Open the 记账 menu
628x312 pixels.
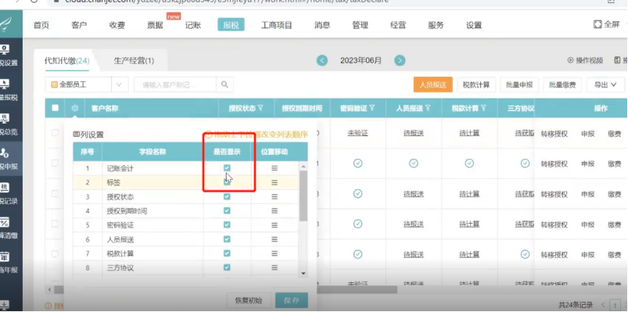pyautogui.click(x=193, y=25)
